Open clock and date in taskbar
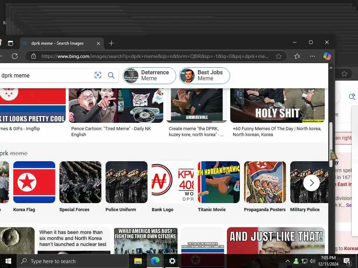This screenshot has height=268, width=358. click(328, 261)
